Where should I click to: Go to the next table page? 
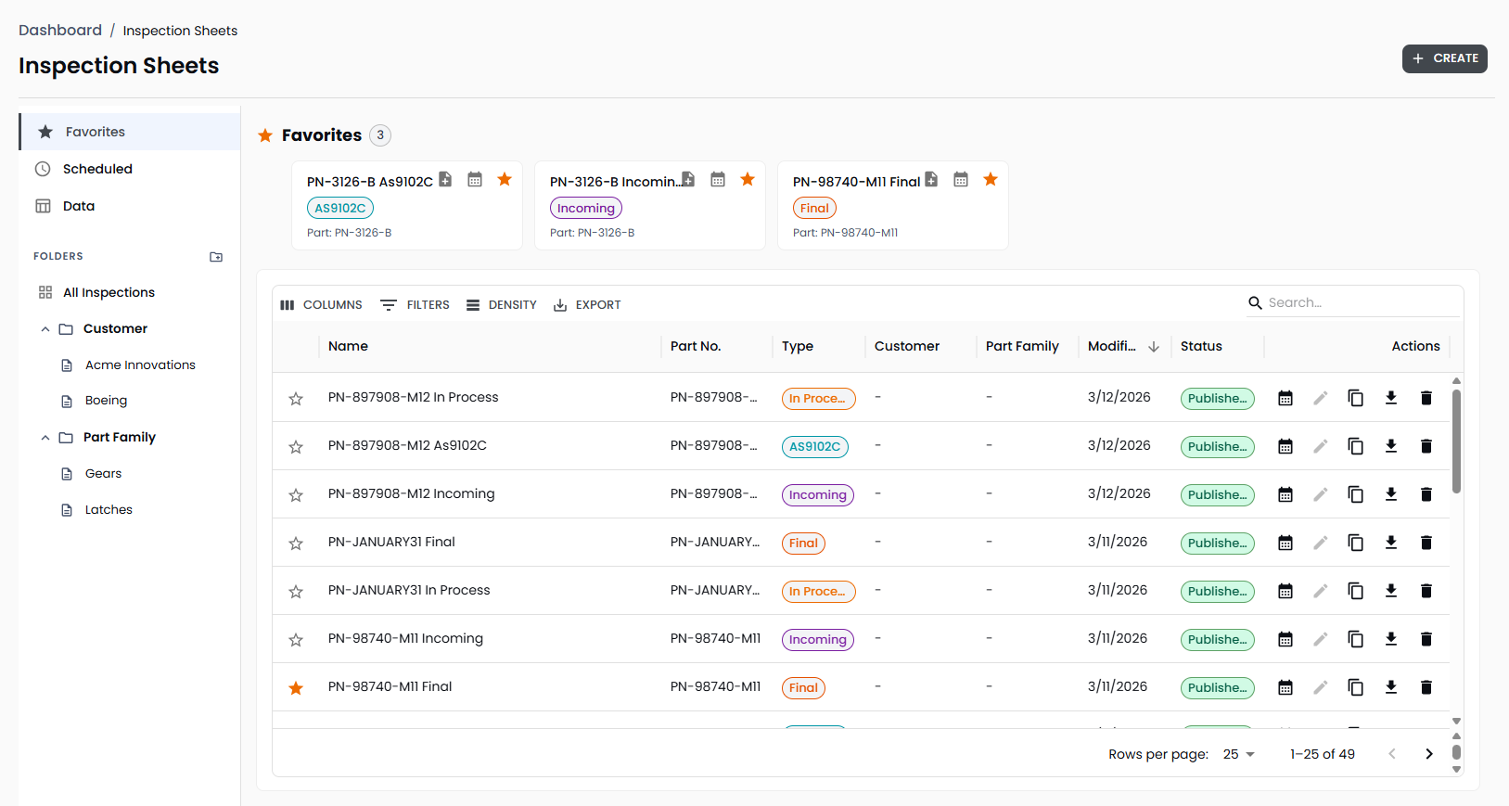pos(1428,754)
